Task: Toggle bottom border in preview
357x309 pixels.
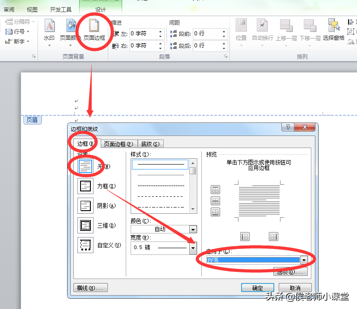Action: (215, 212)
